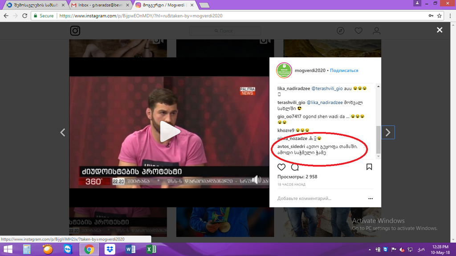Screen dimensions: 456x256
Task: Open the mogverdi2020 username link
Action: 310,71
